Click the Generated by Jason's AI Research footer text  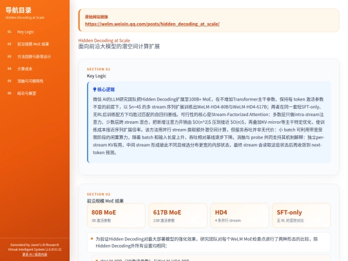(x=35, y=247)
